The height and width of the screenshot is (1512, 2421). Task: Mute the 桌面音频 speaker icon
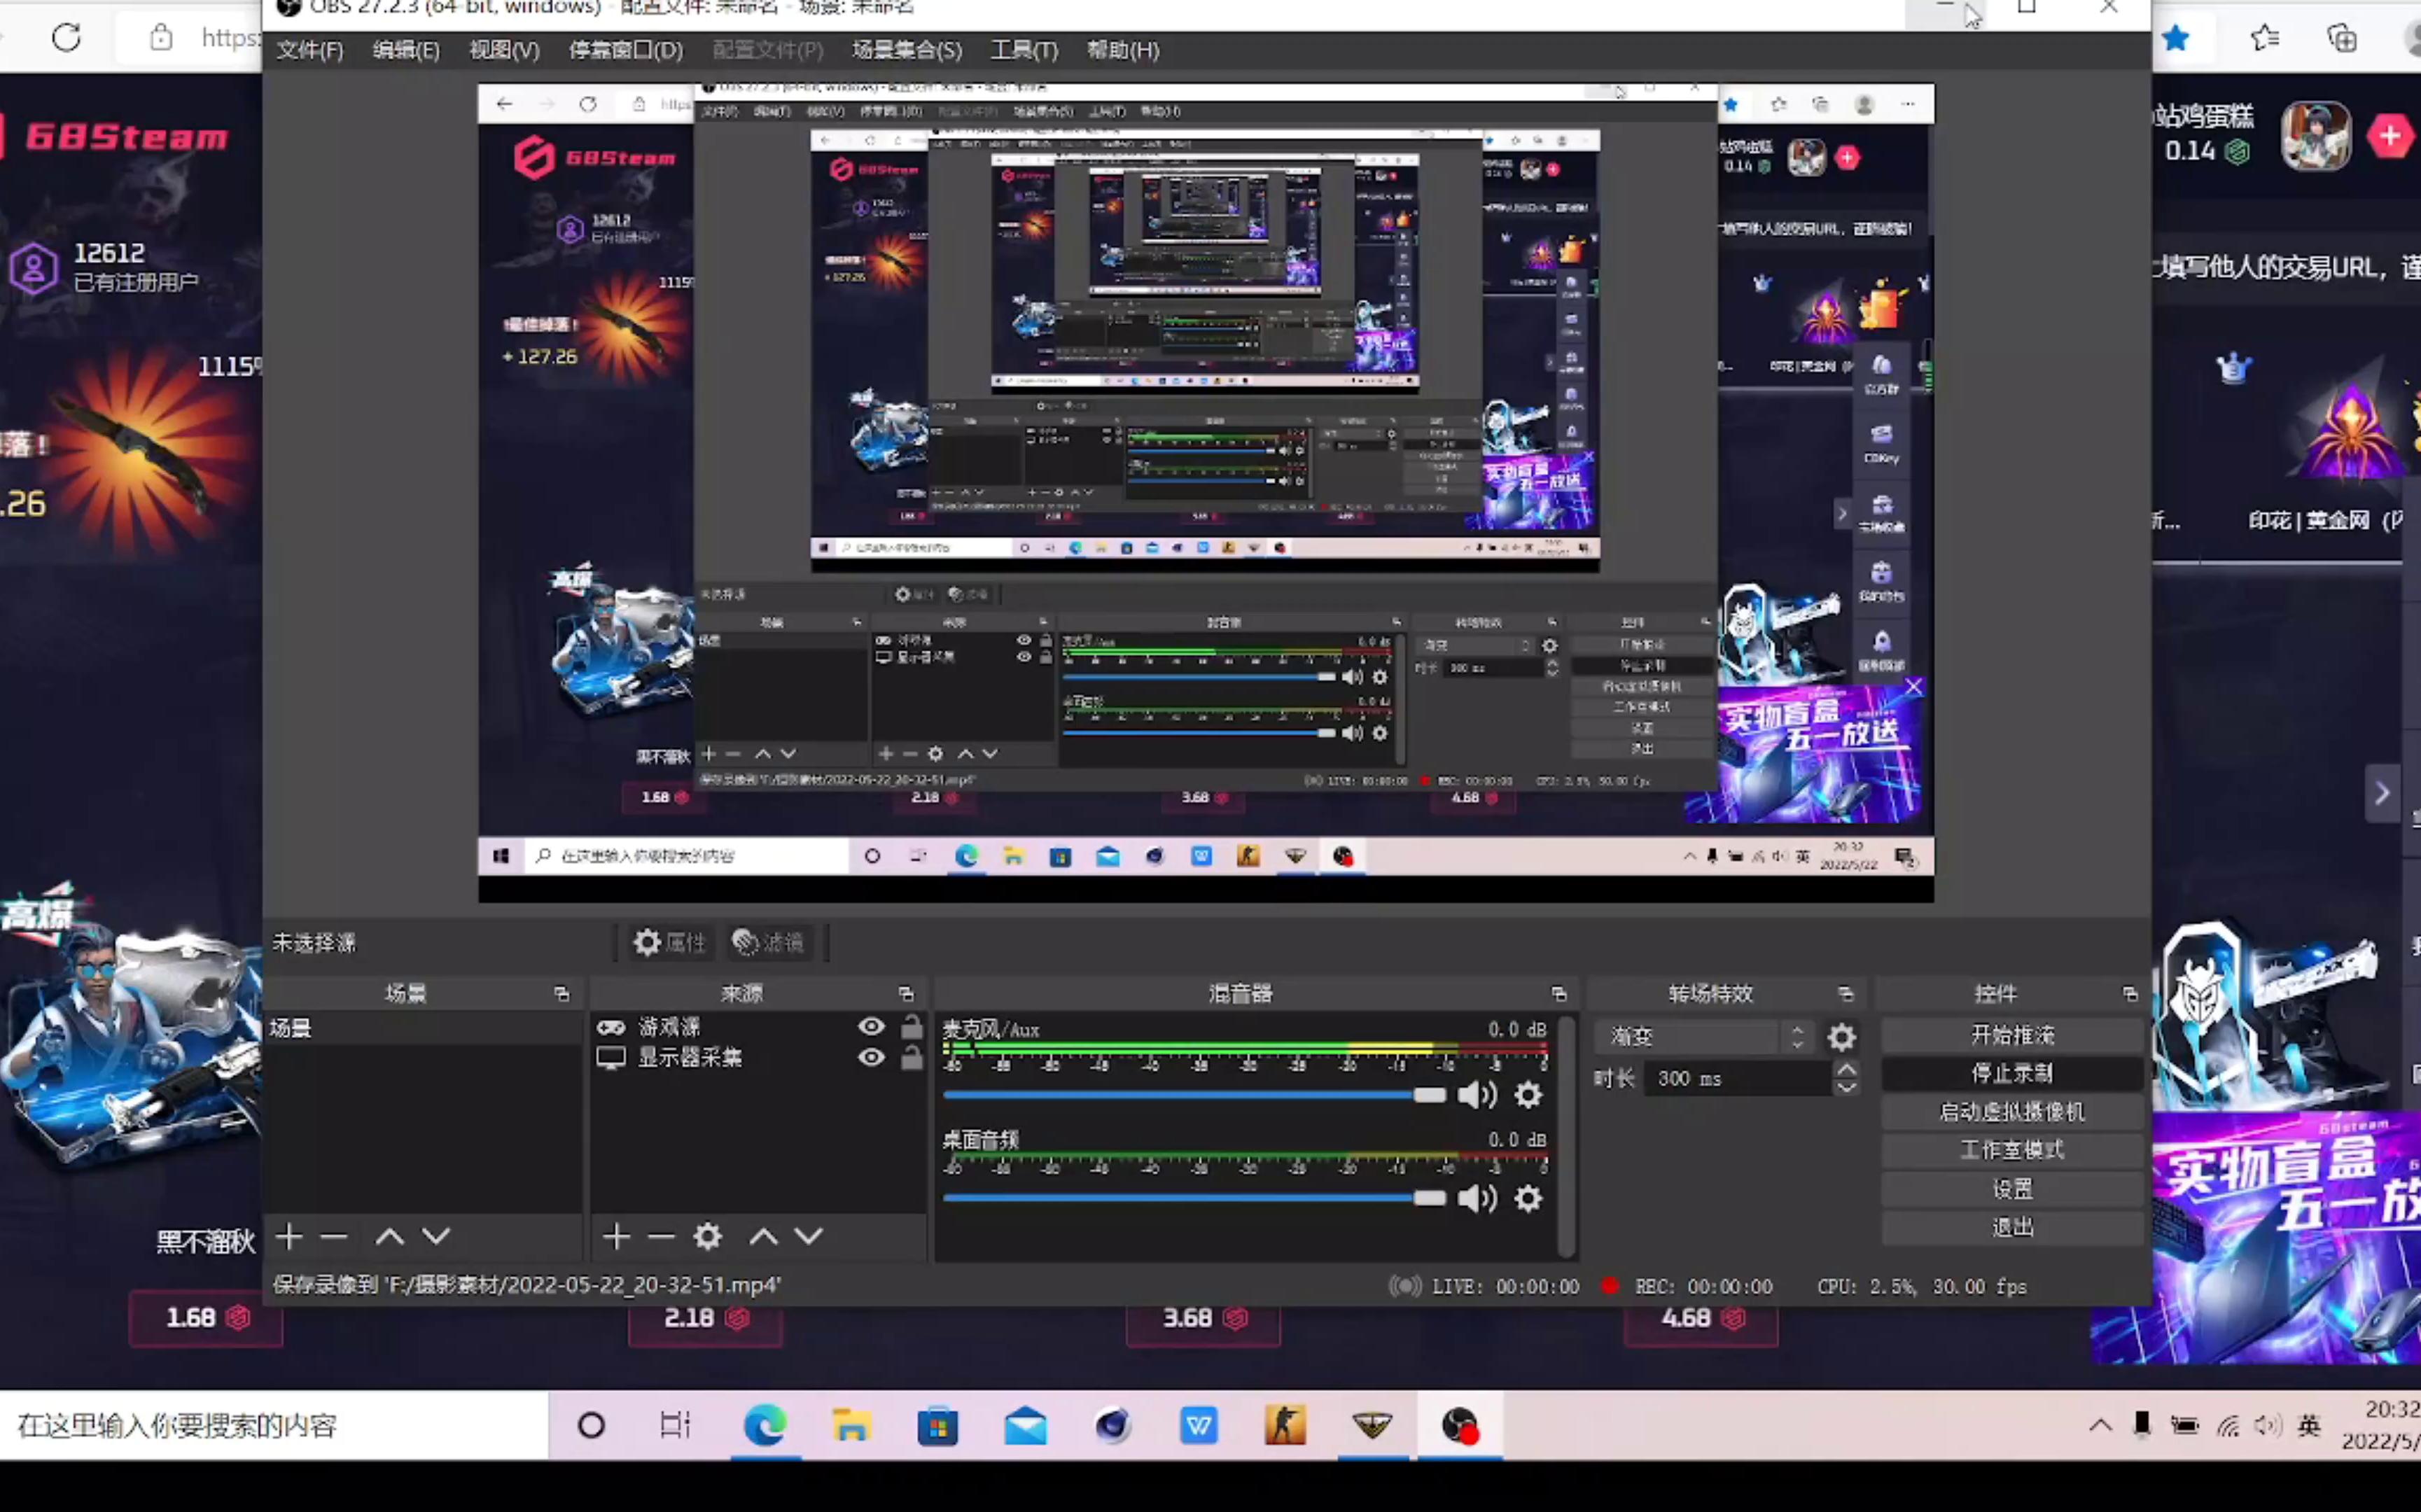click(x=1477, y=1198)
